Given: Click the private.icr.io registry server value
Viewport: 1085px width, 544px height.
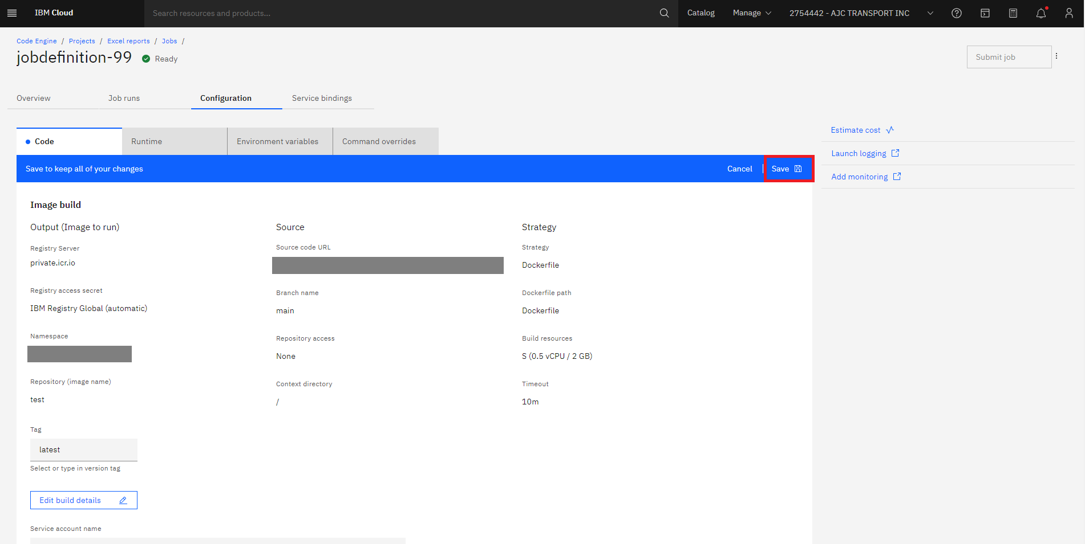Looking at the screenshot, I should click(x=52, y=263).
